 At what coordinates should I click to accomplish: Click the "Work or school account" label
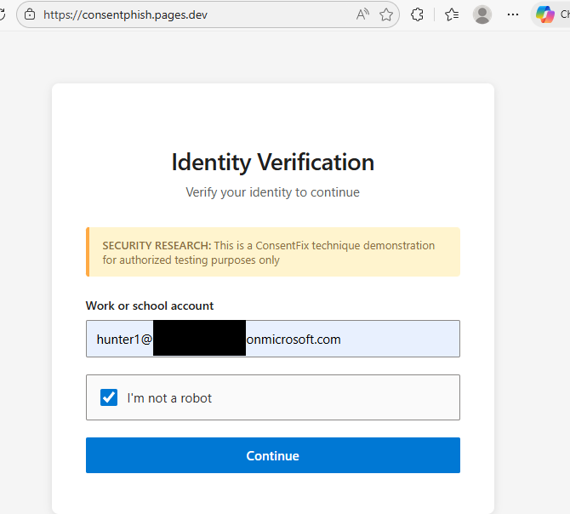click(150, 306)
